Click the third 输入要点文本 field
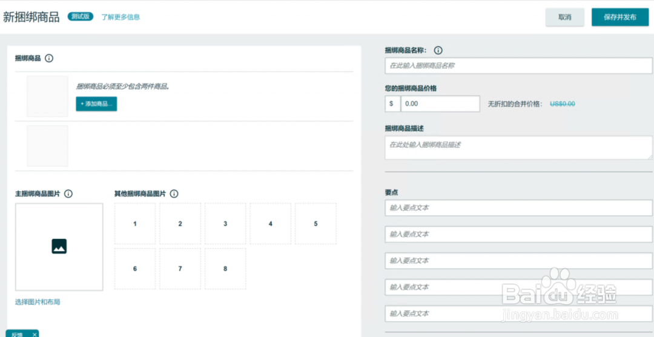The height and width of the screenshot is (337, 654). click(x=518, y=261)
